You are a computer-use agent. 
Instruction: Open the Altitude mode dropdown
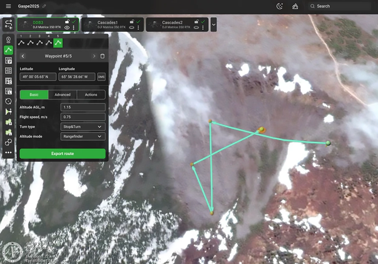click(83, 136)
